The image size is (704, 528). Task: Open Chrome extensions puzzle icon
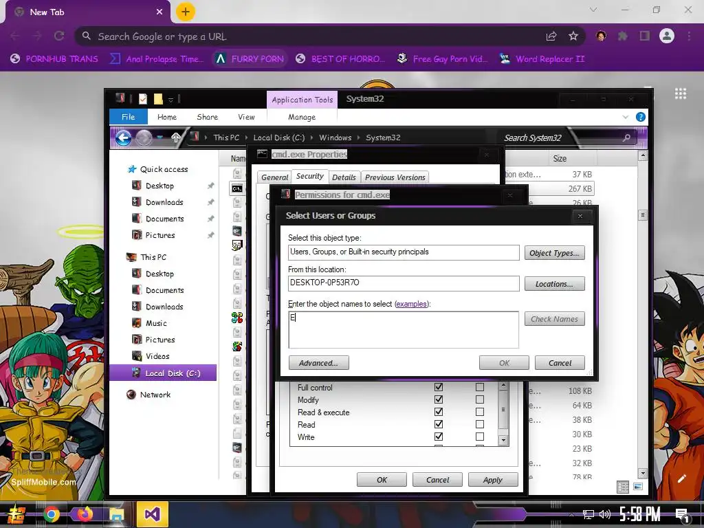pyautogui.click(x=622, y=36)
